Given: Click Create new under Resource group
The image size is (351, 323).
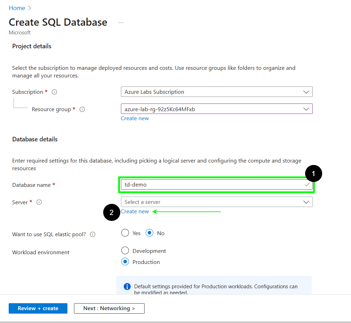Looking at the screenshot, I should [x=135, y=118].
